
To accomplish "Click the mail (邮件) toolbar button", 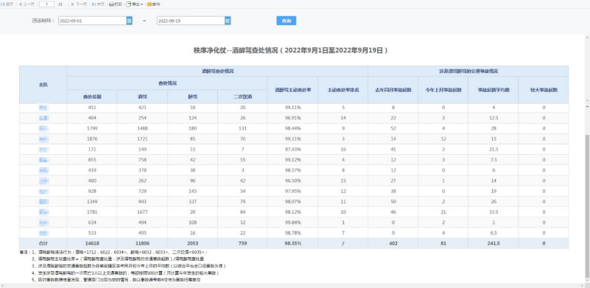I will [153, 4].
